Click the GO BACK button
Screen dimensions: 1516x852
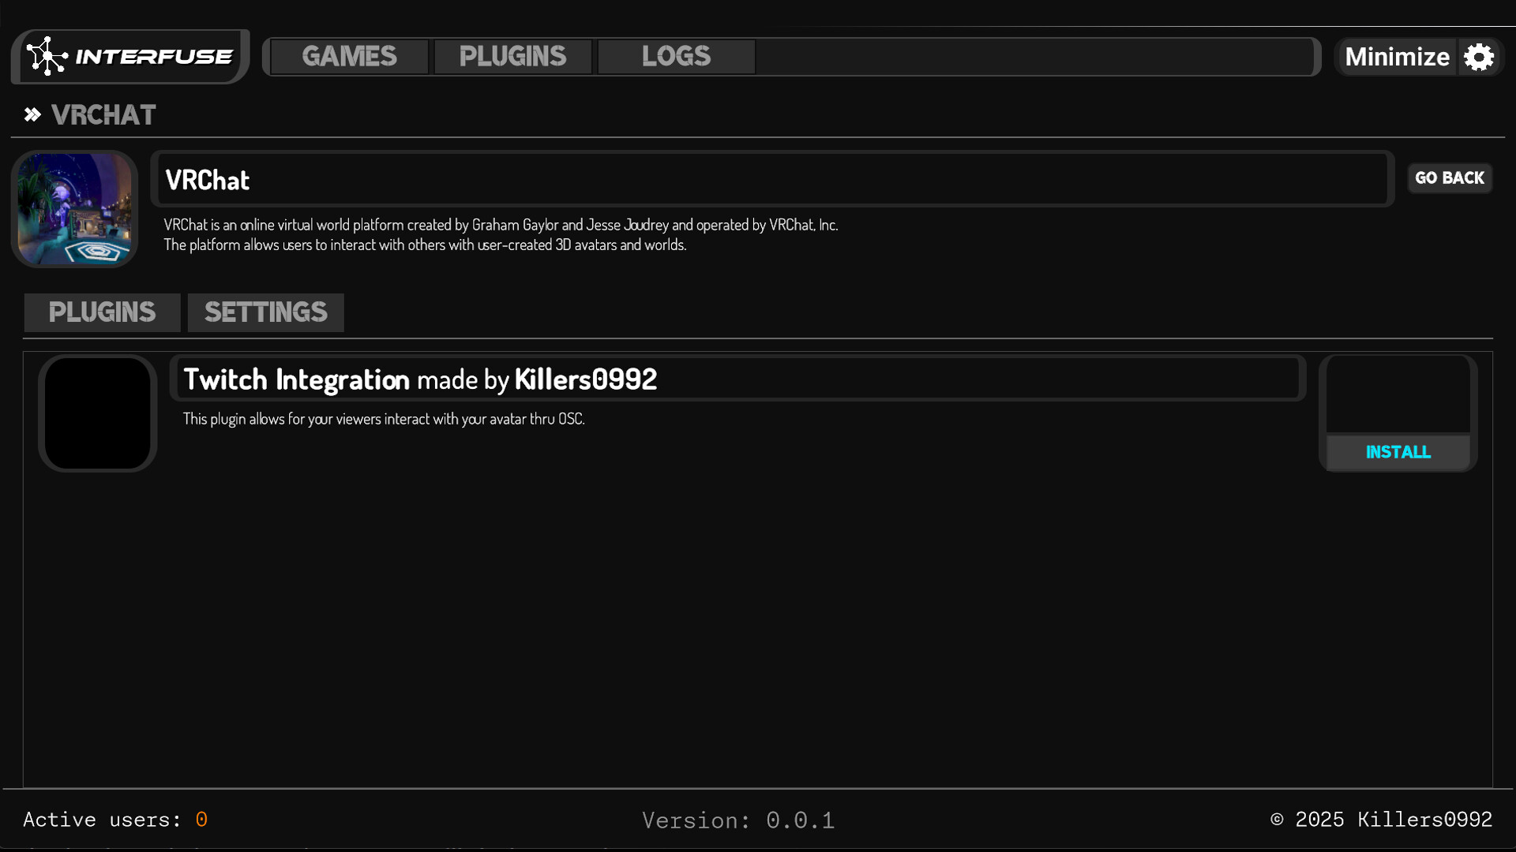click(x=1450, y=177)
